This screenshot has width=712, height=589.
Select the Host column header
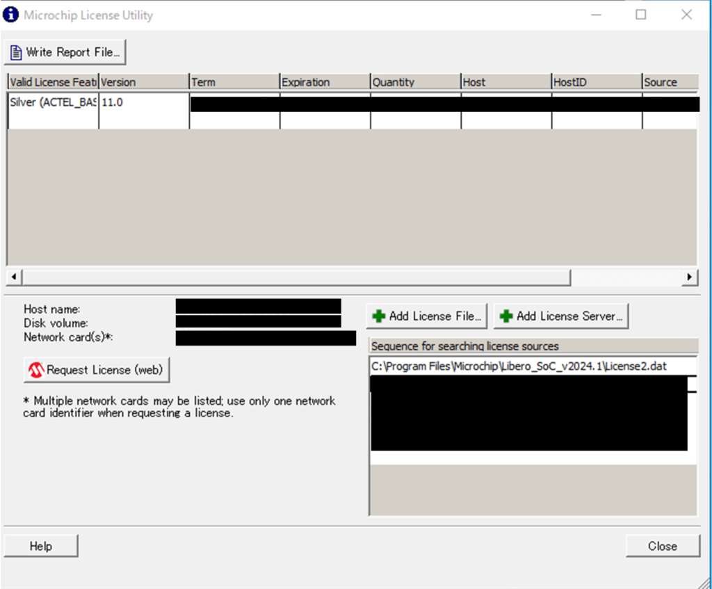[x=505, y=82]
